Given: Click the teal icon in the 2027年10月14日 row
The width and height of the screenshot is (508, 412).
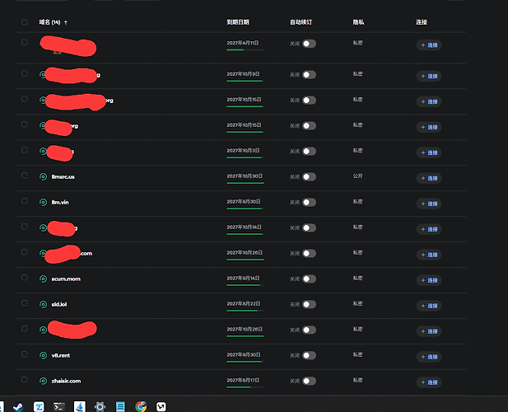Looking at the screenshot, I should pos(43,228).
